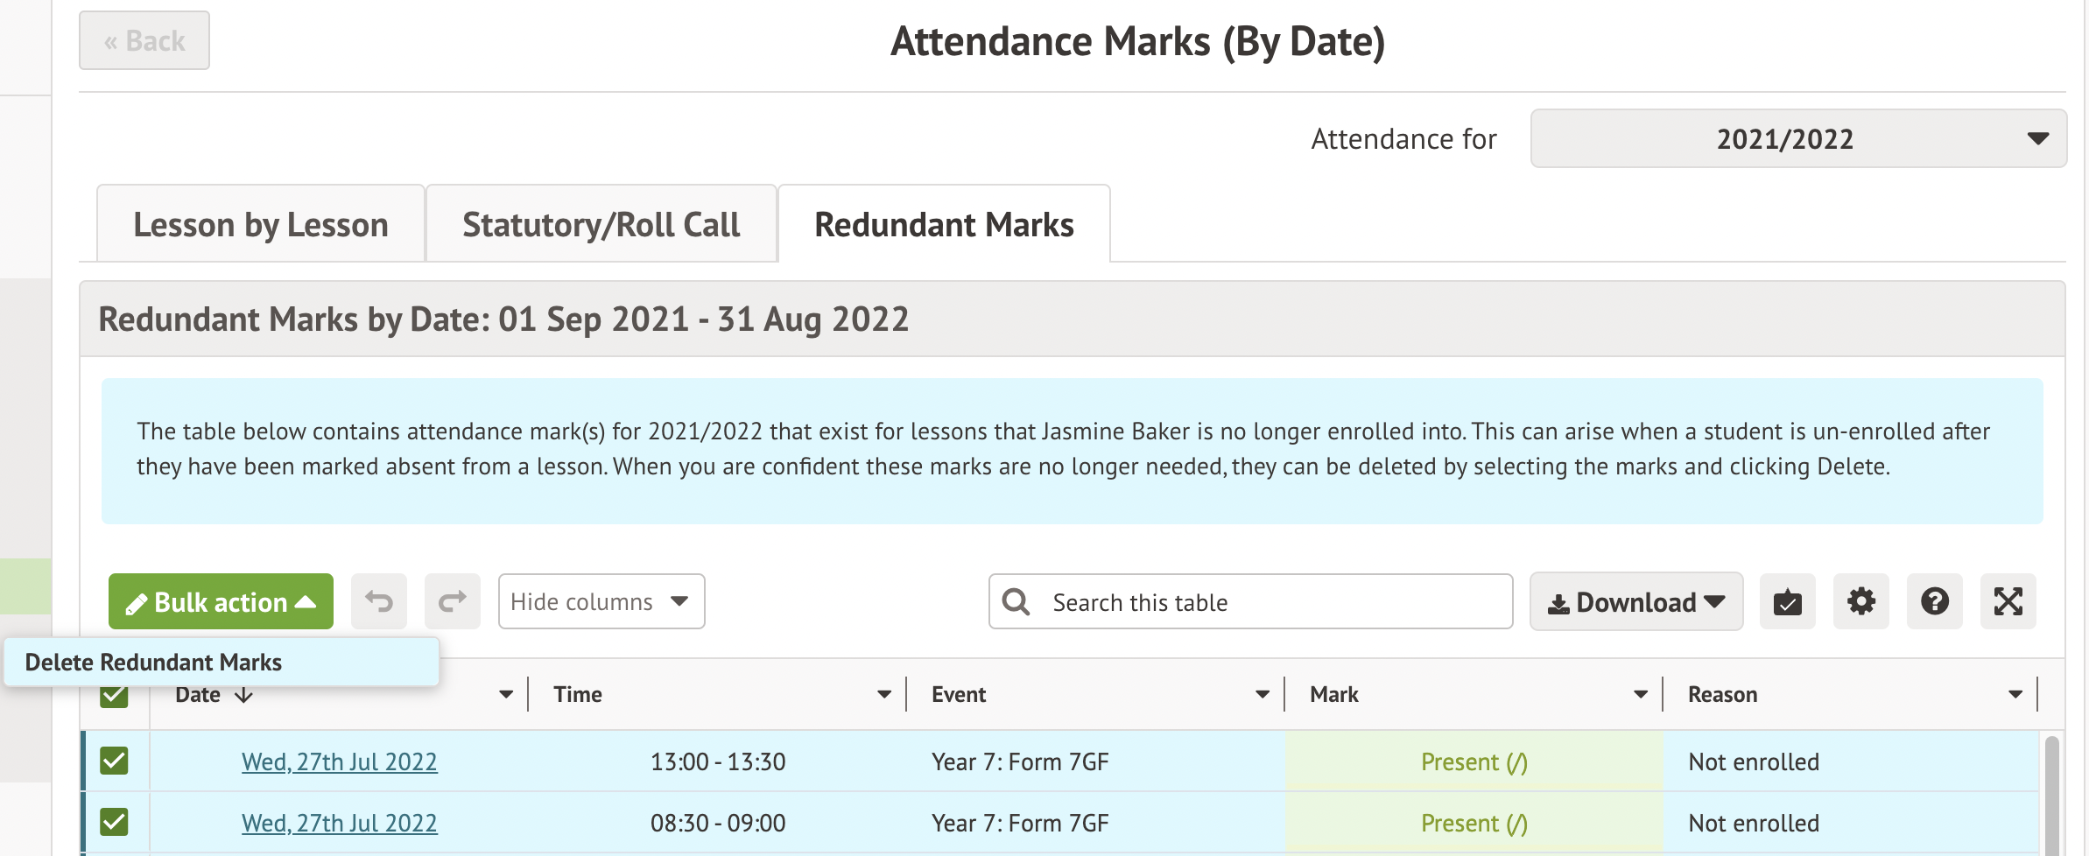Click the redo arrow icon
The height and width of the screenshot is (856, 2089).
[453, 602]
